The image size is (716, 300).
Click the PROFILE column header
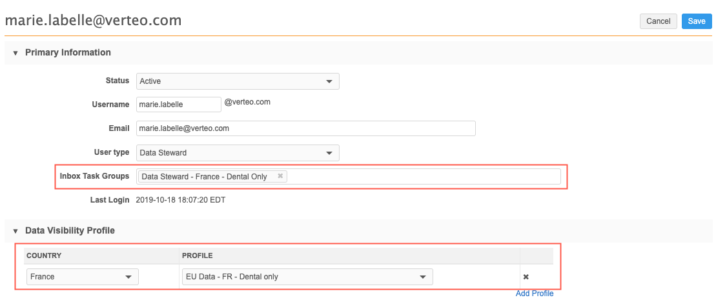click(198, 255)
